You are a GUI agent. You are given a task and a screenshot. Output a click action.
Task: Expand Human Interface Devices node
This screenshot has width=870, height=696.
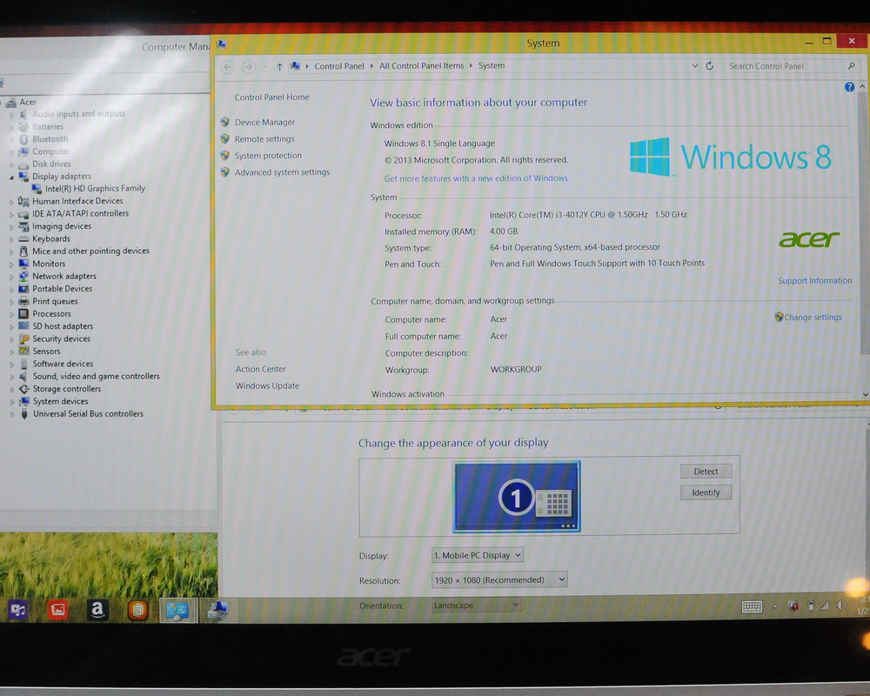[11, 202]
